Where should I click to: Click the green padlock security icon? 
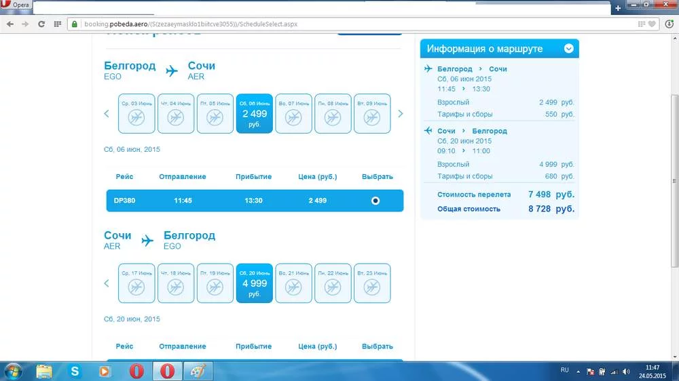pos(75,24)
